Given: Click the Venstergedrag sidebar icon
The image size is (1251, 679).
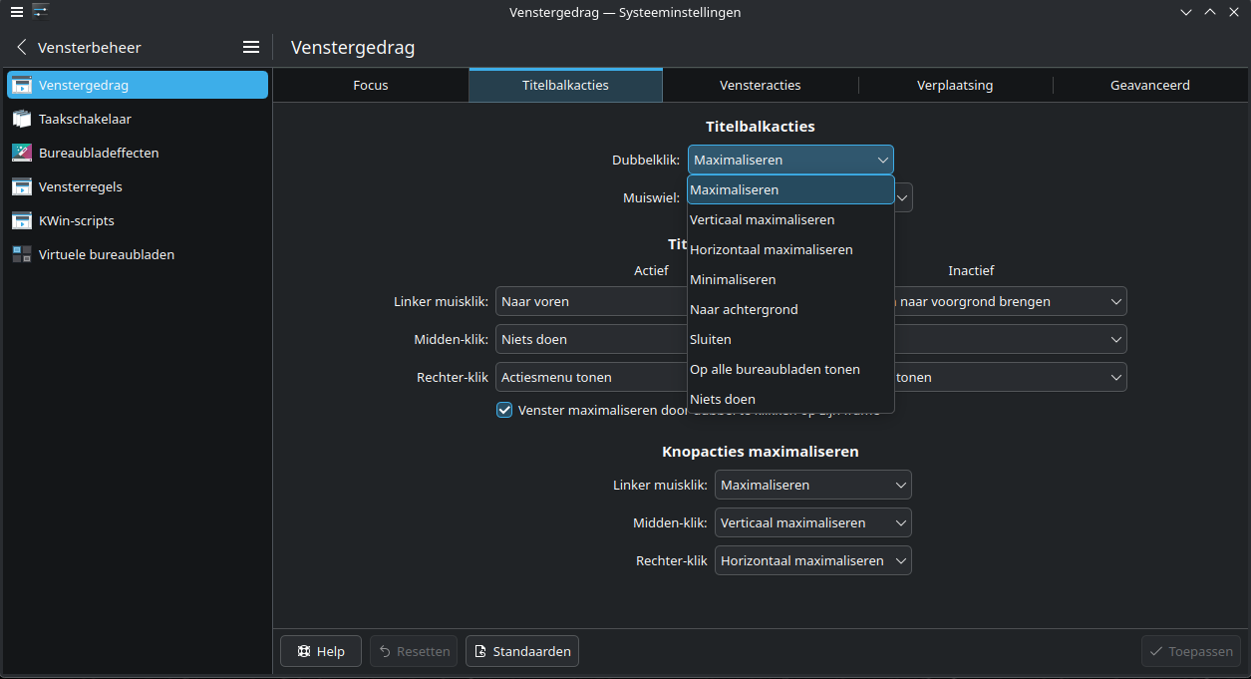Looking at the screenshot, I should (x=22, y=85).
